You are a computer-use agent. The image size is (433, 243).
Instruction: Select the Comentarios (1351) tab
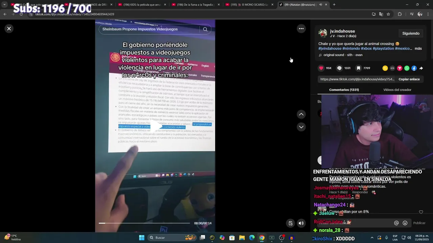[344, 90]
